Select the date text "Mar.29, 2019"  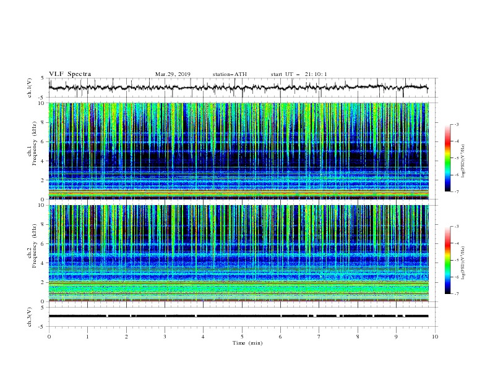(173, 74)
